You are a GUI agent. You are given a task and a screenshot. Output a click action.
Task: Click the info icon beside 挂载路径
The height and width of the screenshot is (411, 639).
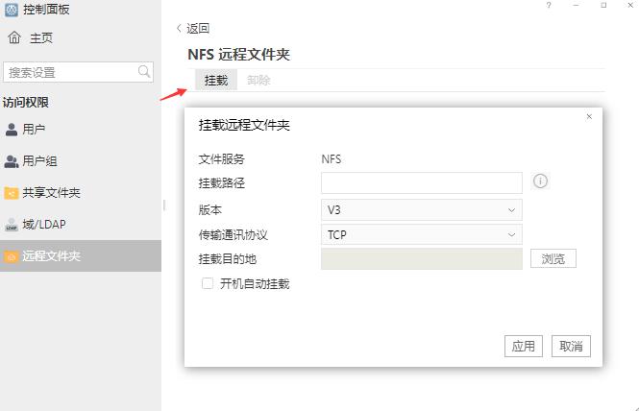click(x=540, y=181)
